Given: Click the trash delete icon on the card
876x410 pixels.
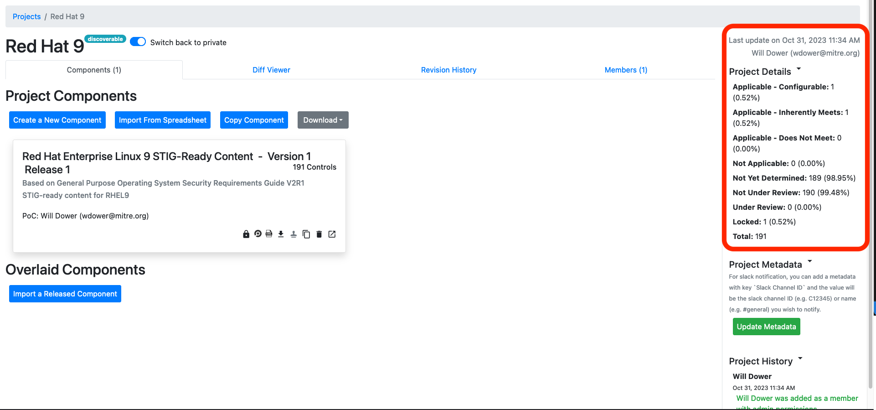Looking at the screenshot, I should (x=319, y=234).
